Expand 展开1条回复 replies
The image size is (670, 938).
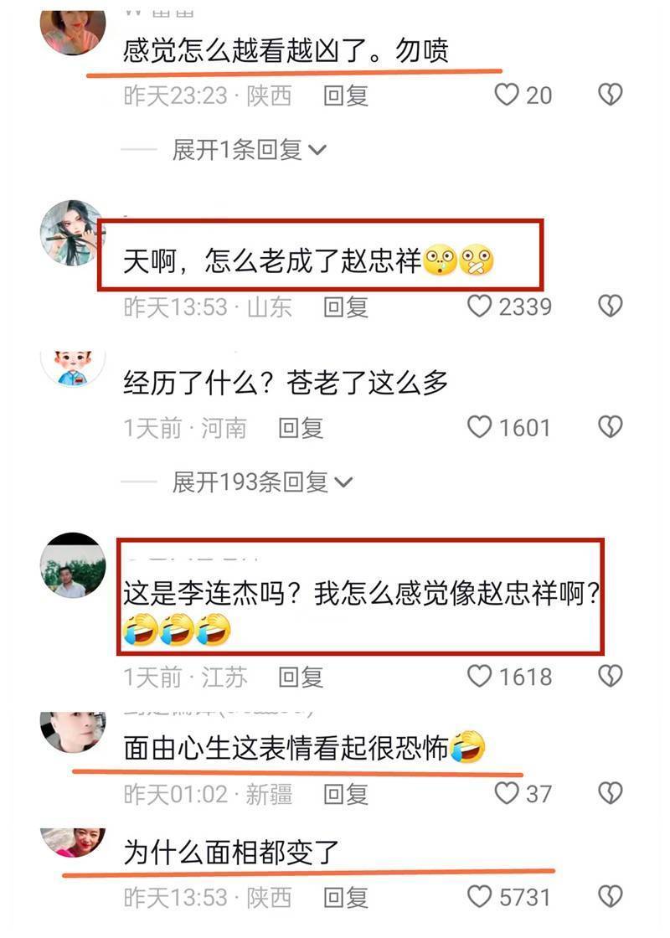[249, 150]
